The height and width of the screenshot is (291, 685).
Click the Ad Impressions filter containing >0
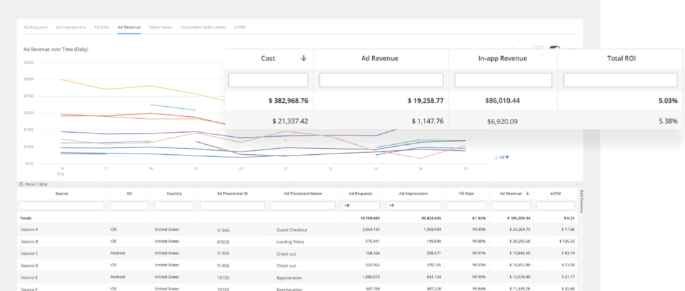click(413, 206)
